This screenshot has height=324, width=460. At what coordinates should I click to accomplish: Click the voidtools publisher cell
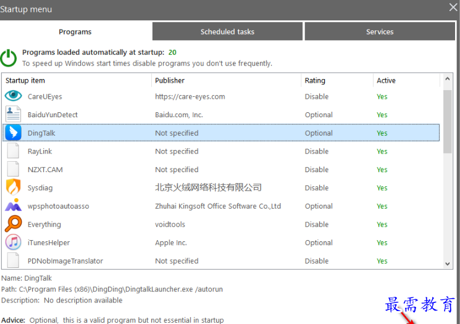pyautogui.click(x=170, y=224)
